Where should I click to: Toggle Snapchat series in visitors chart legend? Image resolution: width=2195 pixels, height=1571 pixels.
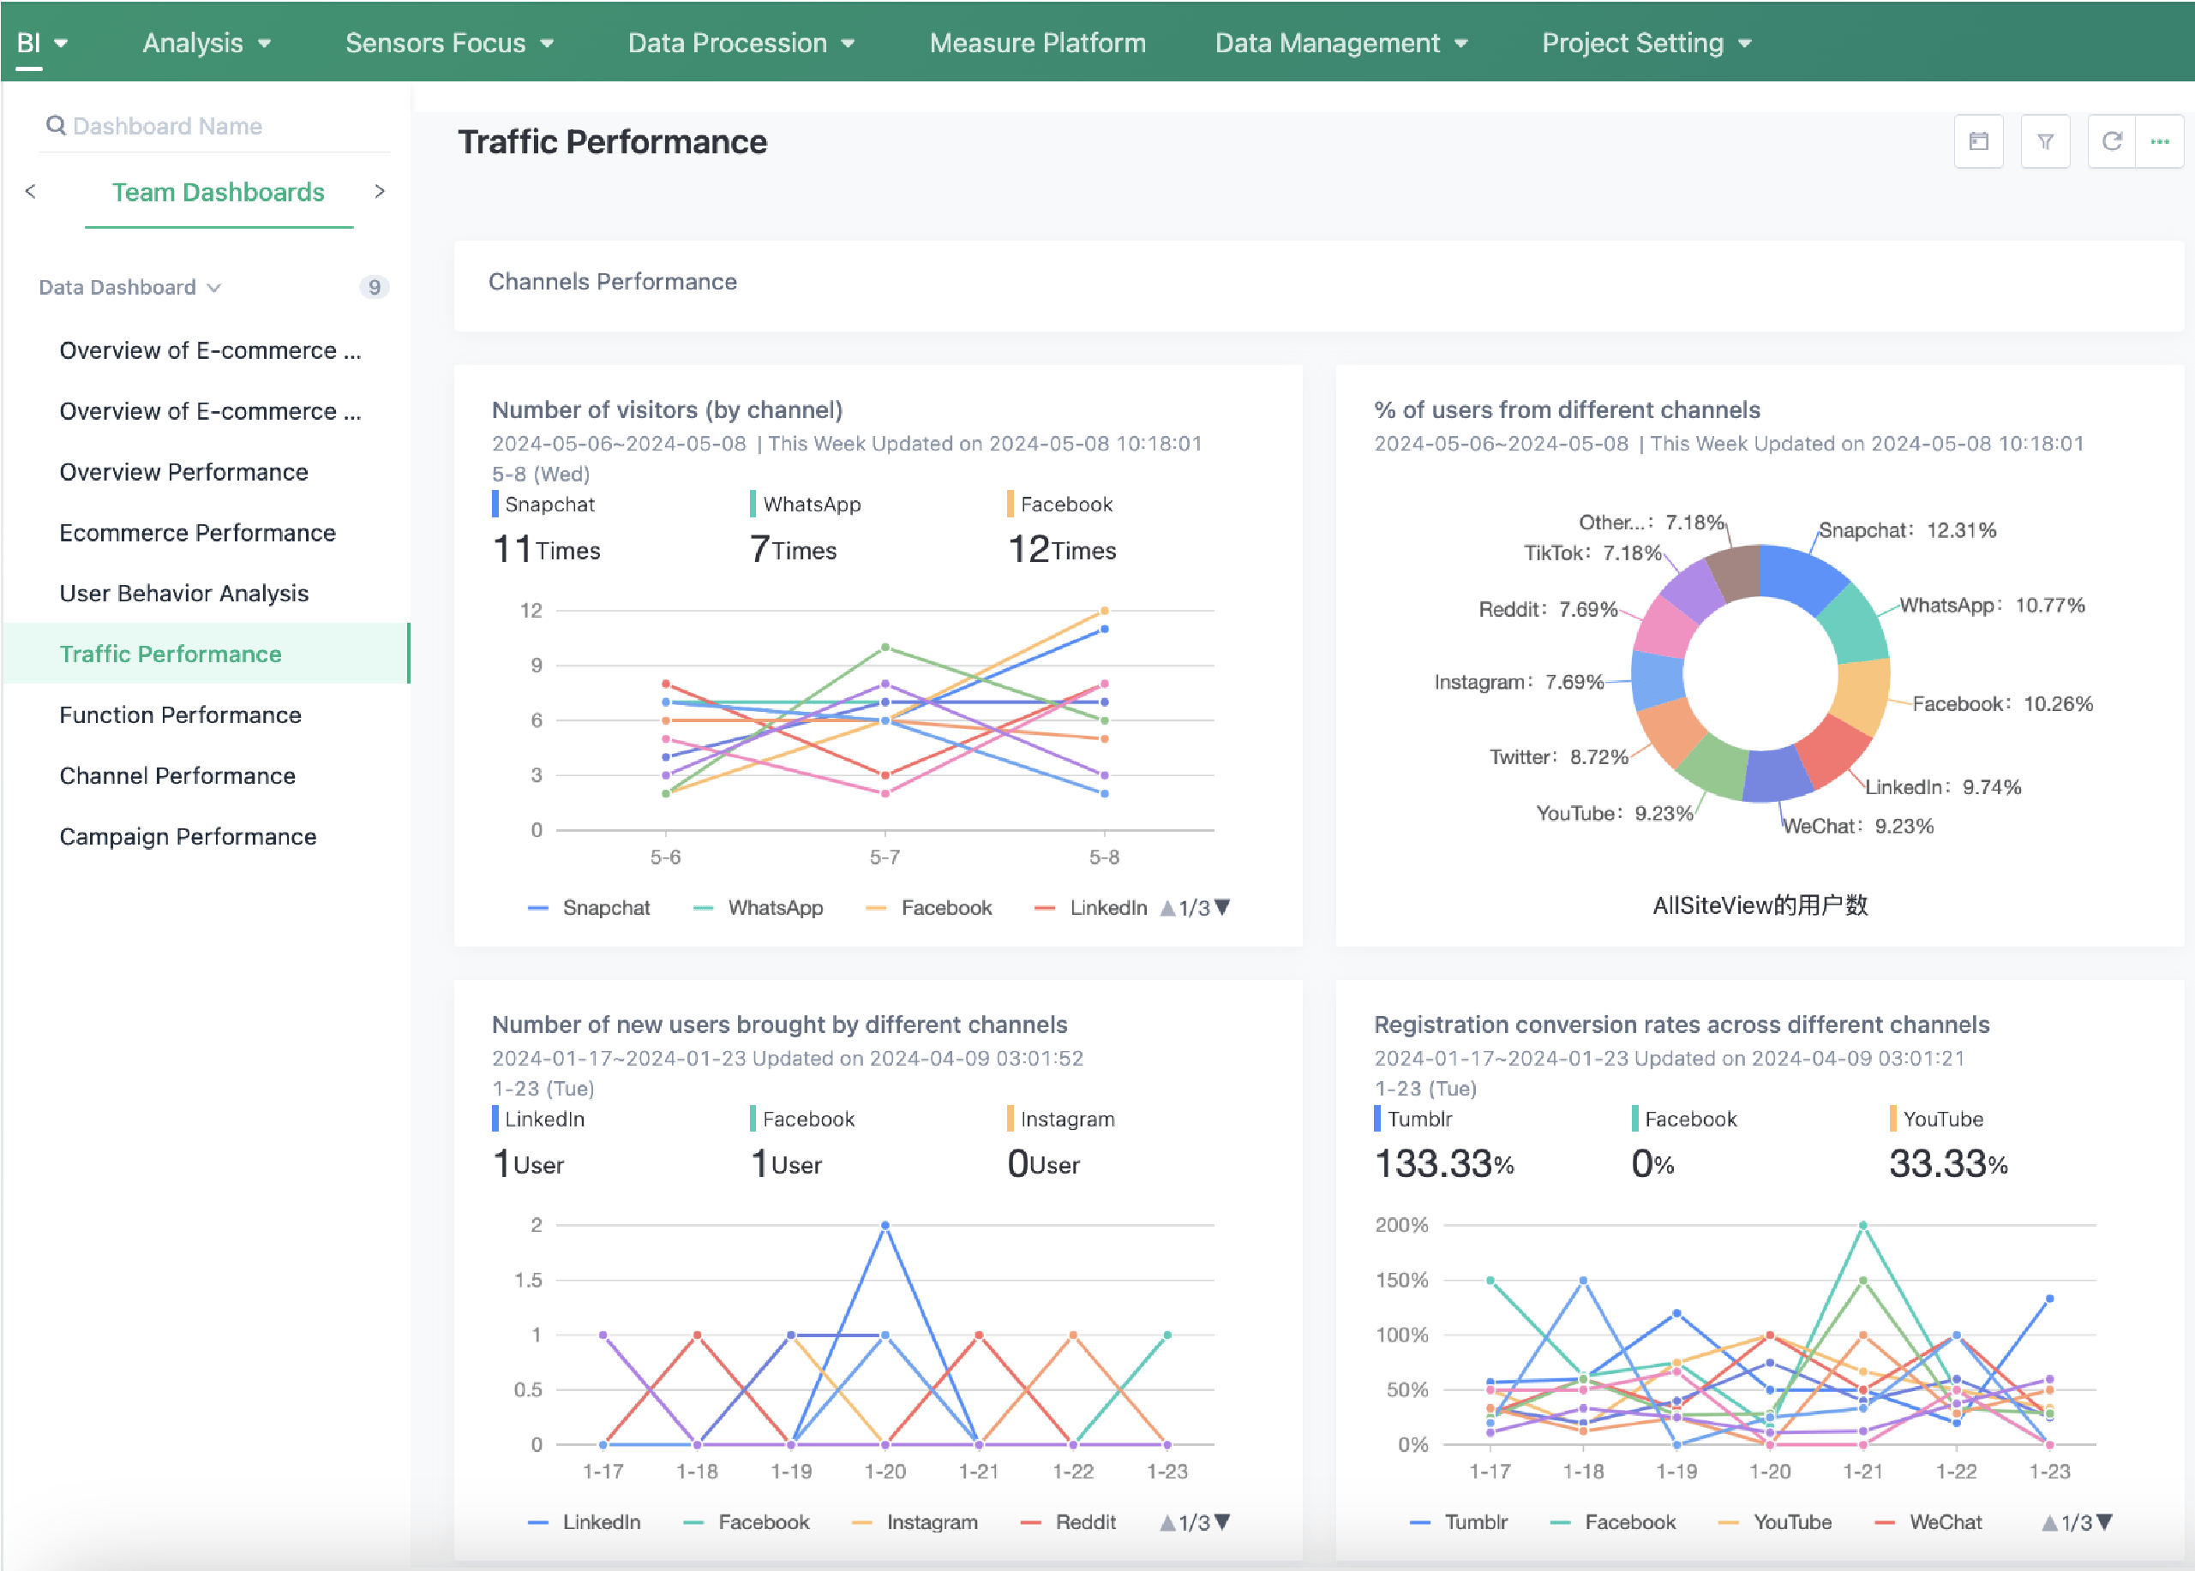[x=605, y=907]
